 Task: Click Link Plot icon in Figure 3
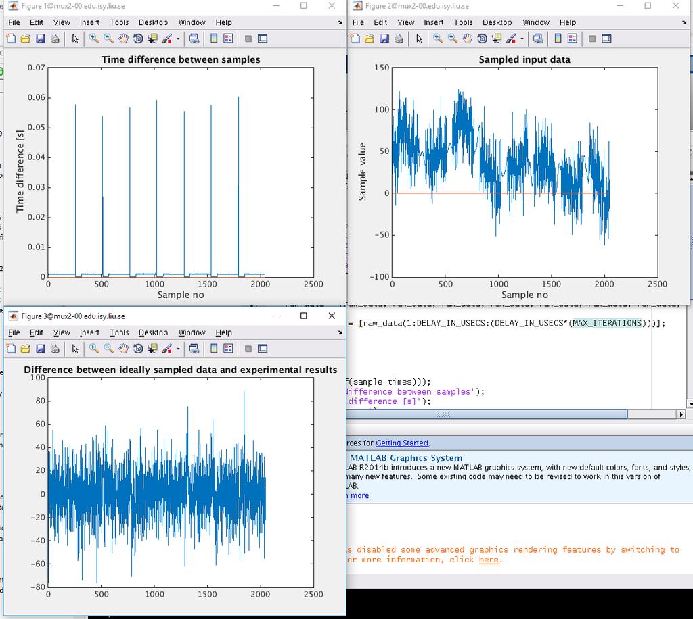point(194,349)
